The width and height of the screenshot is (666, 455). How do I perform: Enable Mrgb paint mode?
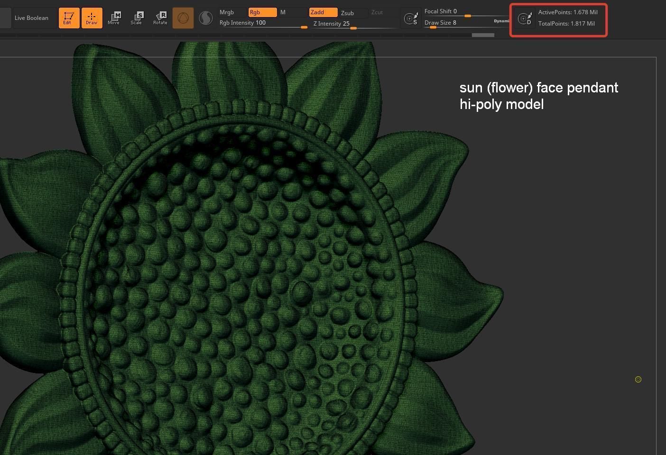pos(232,12)
